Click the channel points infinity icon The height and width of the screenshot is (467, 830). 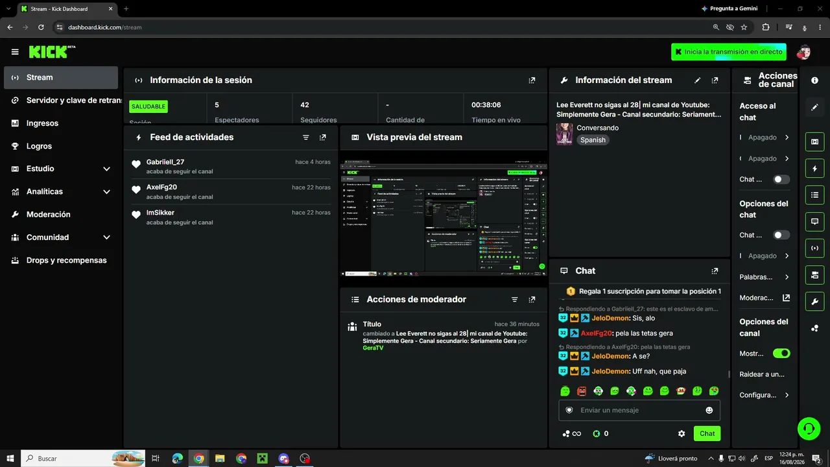point(571,433)
